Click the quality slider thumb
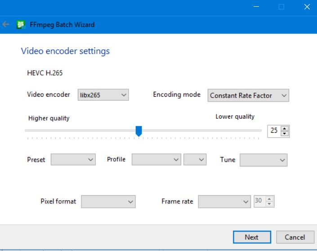The width and height of the screenshot is (317, 251). pos(138,131)
